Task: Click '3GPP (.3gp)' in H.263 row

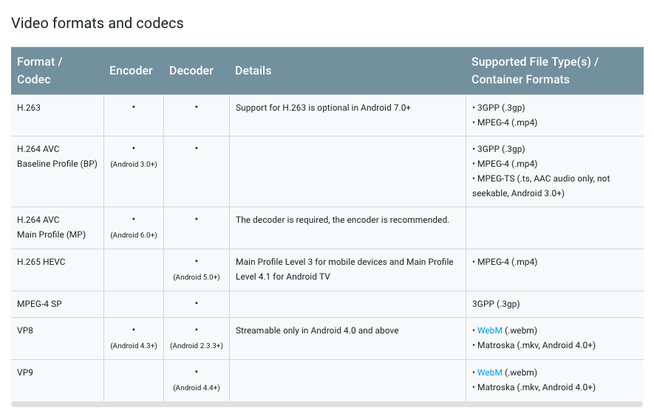Action: click(x=501, y=108)
